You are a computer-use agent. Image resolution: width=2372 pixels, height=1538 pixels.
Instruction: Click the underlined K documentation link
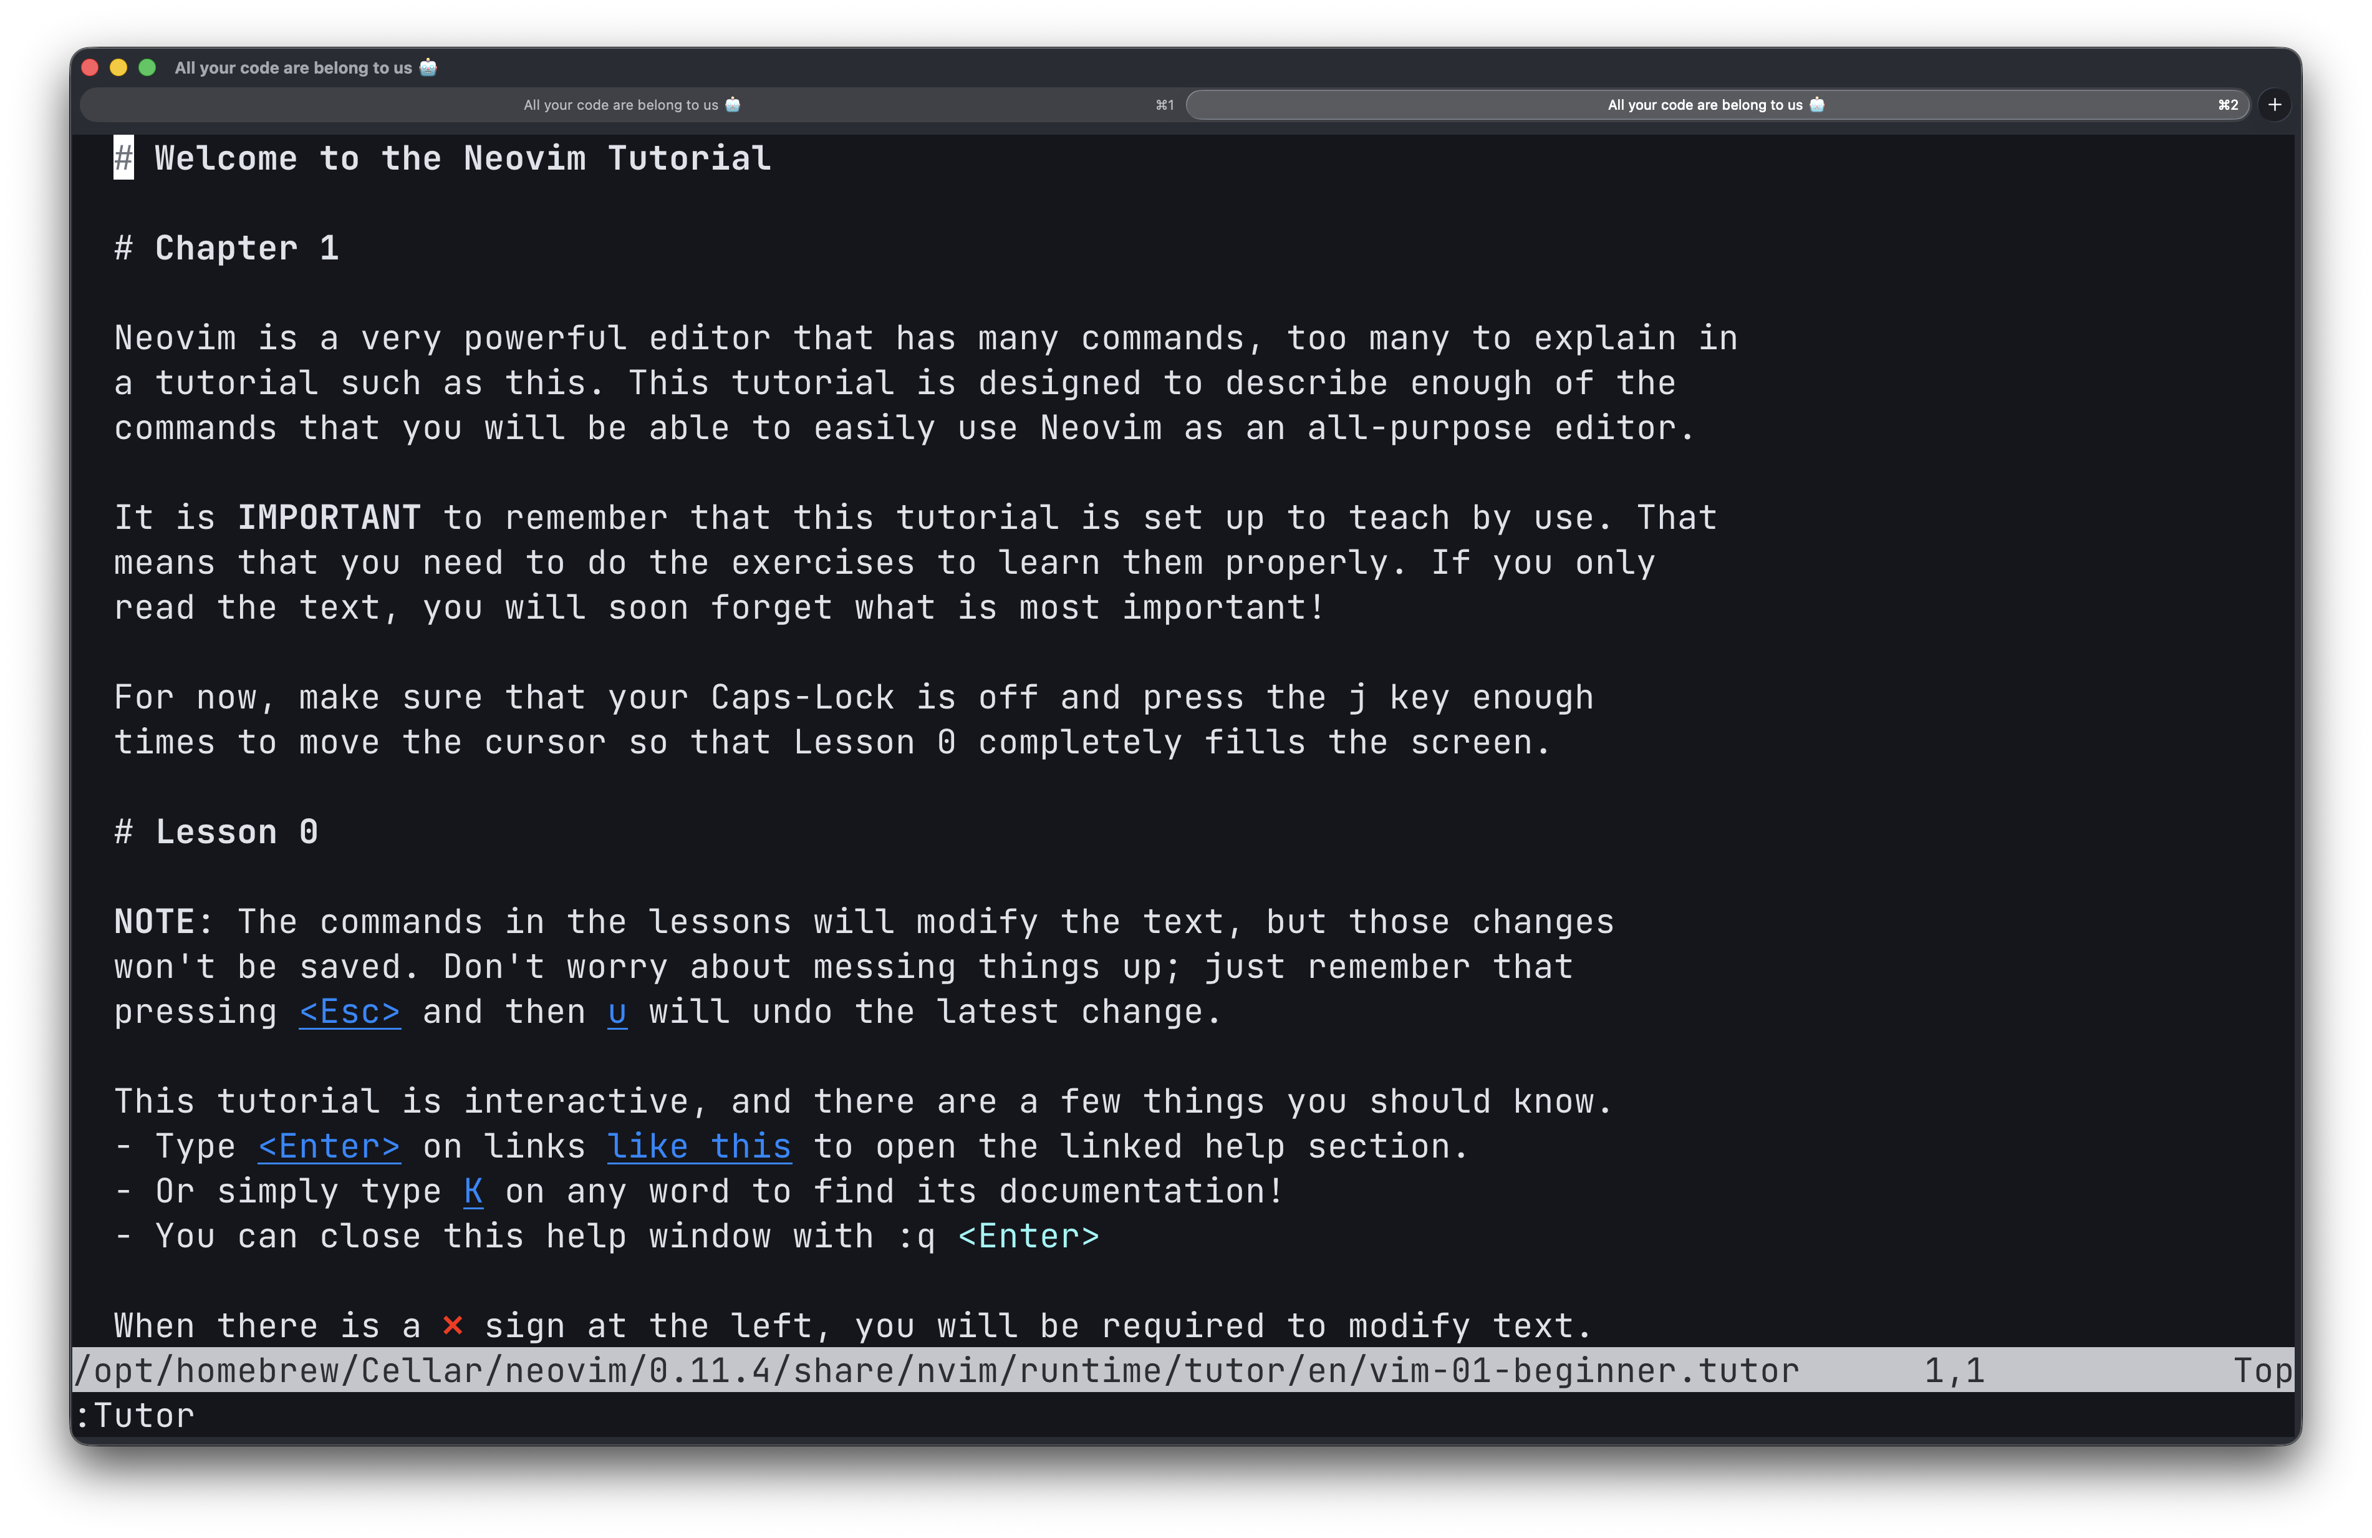pos(473,1191)
